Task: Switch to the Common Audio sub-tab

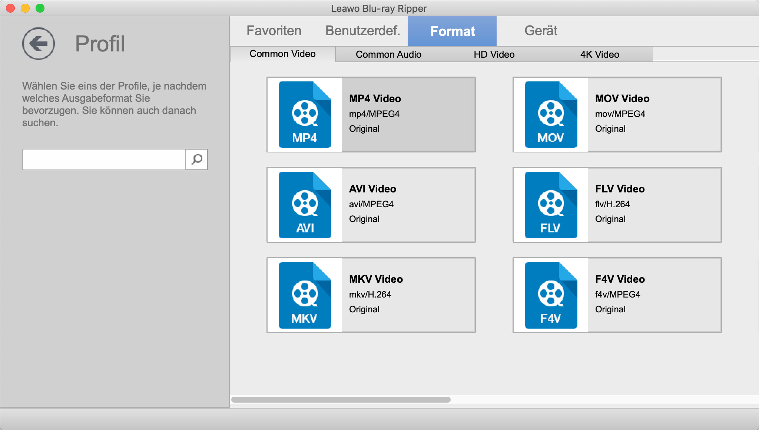Action: coord(388,54)
